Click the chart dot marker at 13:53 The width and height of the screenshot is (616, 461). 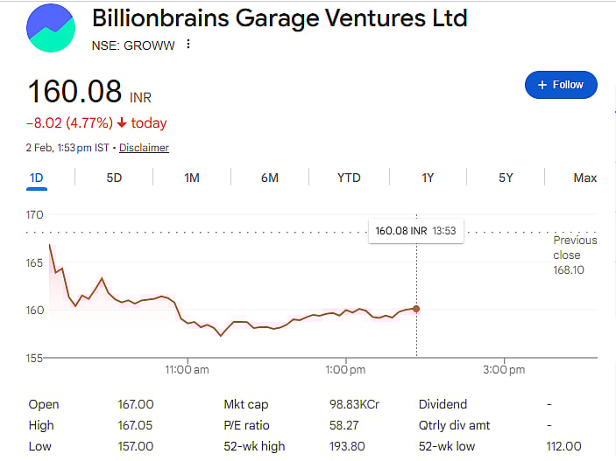pos(416,308)
